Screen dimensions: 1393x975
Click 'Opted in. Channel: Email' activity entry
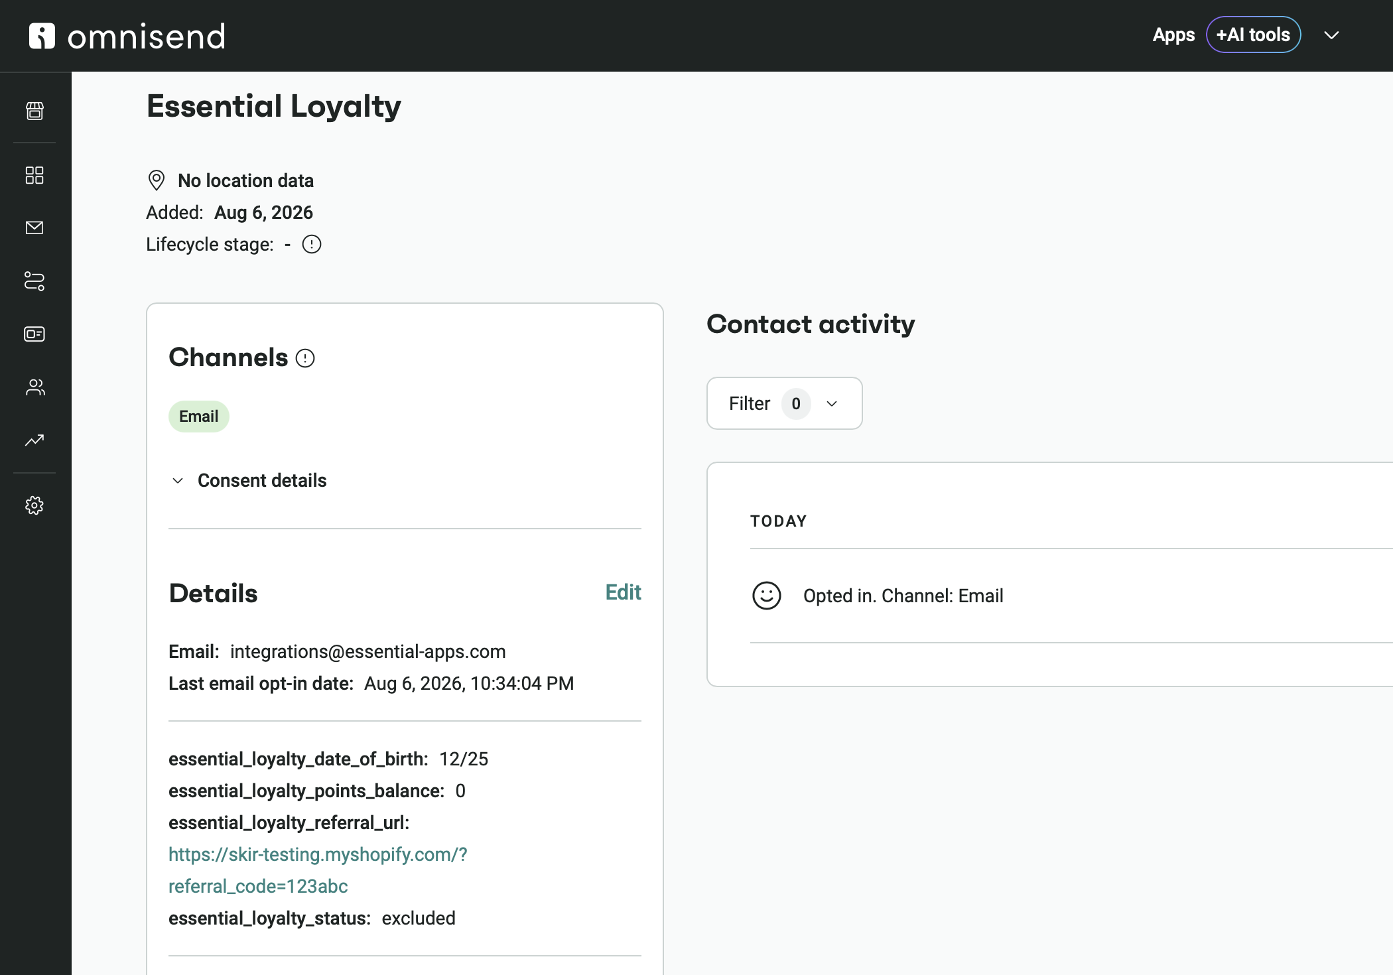(903, 596)
